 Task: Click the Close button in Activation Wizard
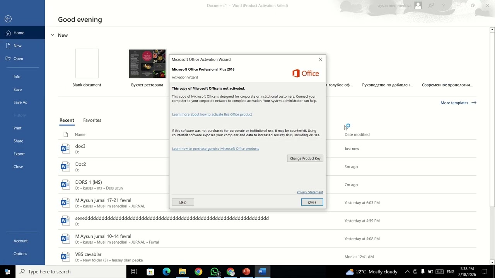tap(312, 202)
